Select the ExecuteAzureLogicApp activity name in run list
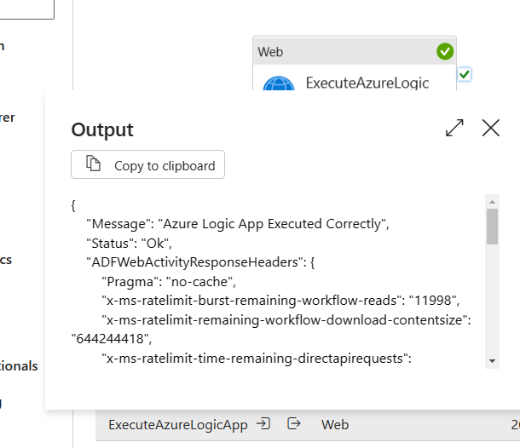The image size is (520, 448). 178,425
